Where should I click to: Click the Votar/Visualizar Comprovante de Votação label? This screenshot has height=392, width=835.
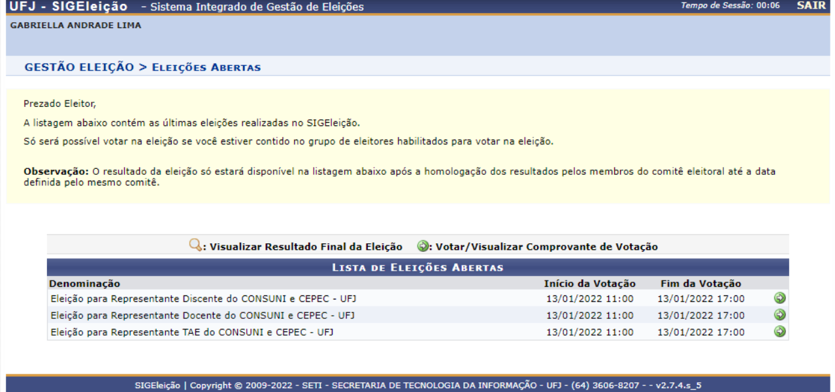point(546,247)
